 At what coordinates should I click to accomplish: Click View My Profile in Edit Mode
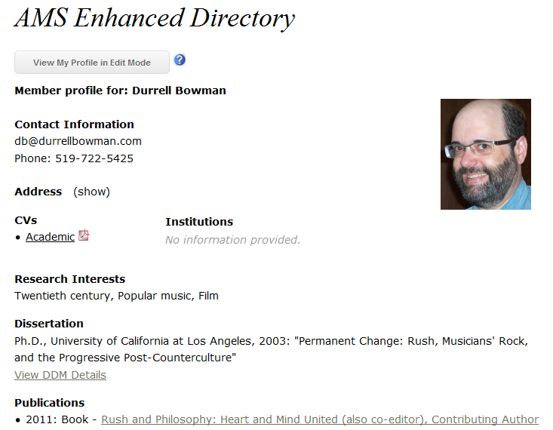tap(92, 63)
